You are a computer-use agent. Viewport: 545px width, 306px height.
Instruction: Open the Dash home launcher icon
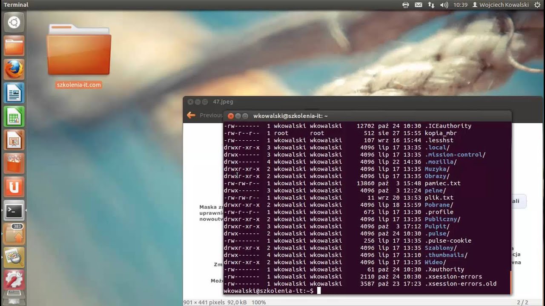pos(14,23)
